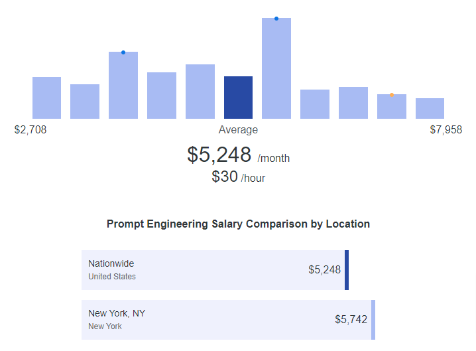Click the Average label under the chart
The height and width of the screenshot is (351, 476).
(x=238, y=130)
